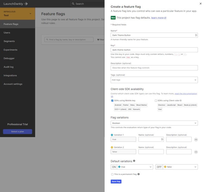Screen dimensions: 204x192
Task: Click the Description optional input field
Action: [154, 68]
